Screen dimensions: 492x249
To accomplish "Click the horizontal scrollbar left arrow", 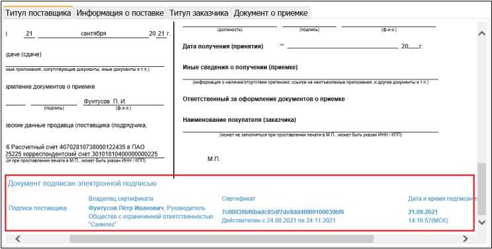I will (x=18, y=239).
